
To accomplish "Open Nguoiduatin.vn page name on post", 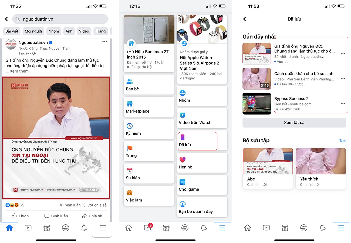I will click(x=33, y=42).
